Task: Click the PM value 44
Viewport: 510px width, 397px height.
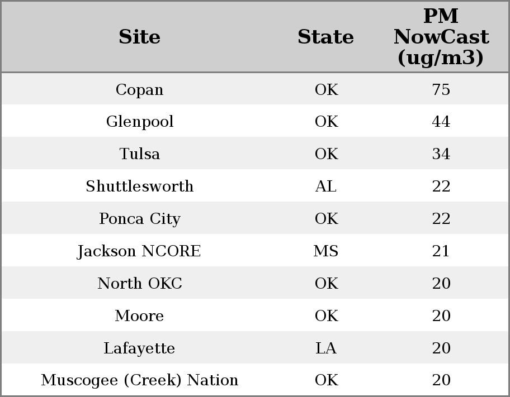Action: click(x=441, y=122)
